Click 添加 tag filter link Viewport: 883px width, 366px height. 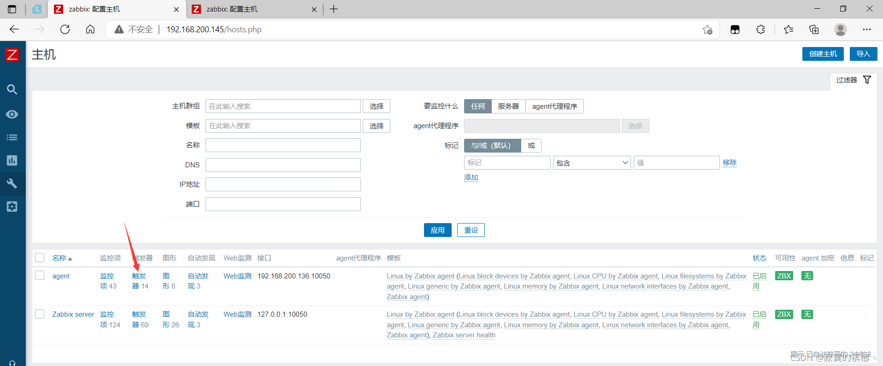(471, 177)
